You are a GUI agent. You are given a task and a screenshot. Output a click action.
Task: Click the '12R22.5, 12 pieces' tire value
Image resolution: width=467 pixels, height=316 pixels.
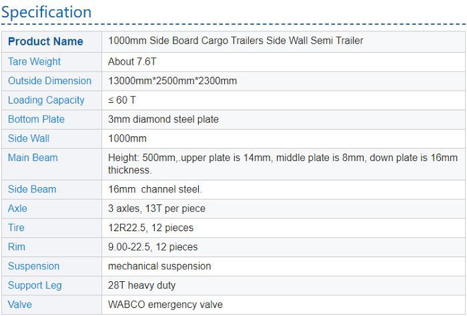coord(151,228)
